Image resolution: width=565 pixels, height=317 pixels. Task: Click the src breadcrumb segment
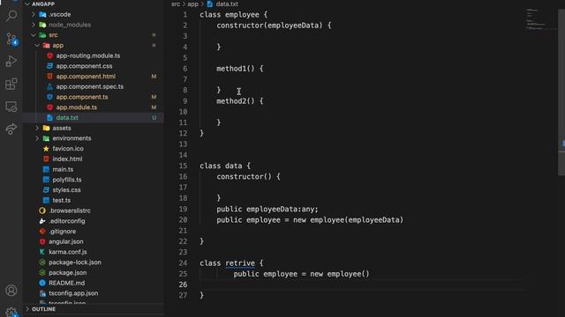[176, 4]
